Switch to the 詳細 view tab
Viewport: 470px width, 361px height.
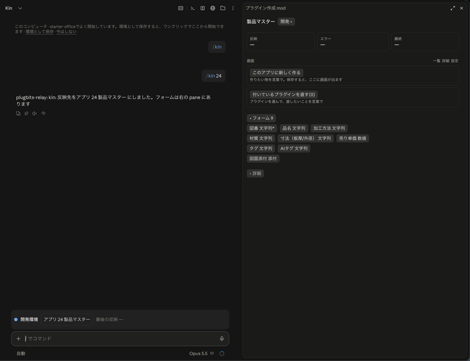[x=445, y=61]
